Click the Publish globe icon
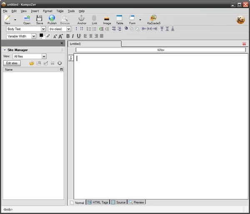This screenshot has width=250, height=214. (x=52, y=18)
